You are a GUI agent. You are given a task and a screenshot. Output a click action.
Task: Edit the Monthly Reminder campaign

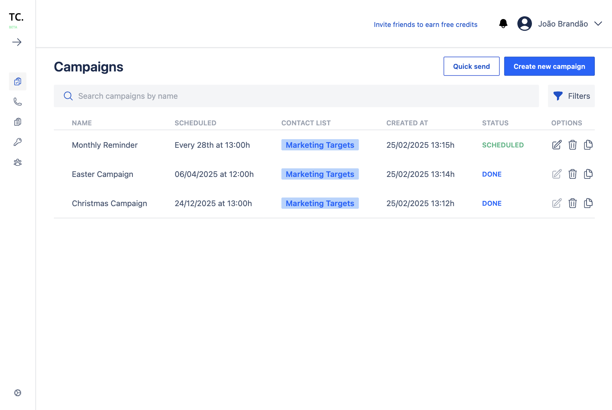557,145
